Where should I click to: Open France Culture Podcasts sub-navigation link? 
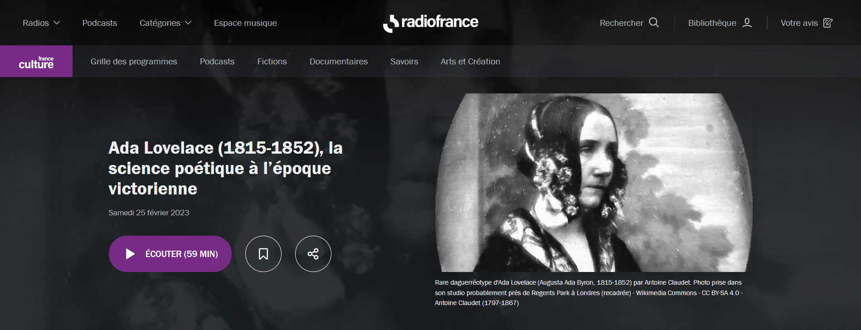click(x=217, y=61)
